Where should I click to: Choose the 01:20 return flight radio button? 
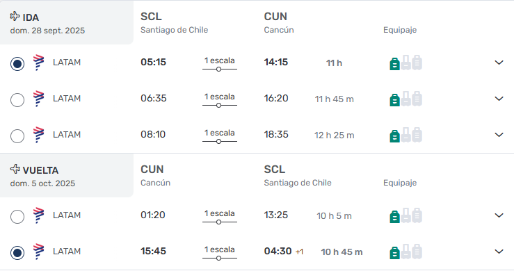(x=17, y=217)
